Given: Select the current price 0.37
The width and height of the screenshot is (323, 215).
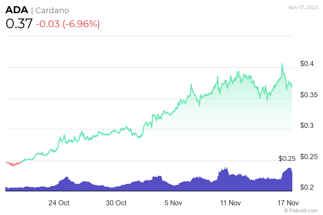Looking at the screenshot, I should pyautogui.click(x=19, y=24).
